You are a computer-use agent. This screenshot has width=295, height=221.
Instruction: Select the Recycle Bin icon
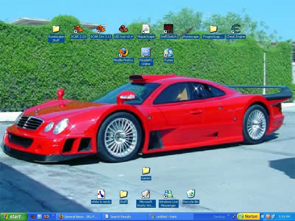pyautogui.click(x=191, y=194)
